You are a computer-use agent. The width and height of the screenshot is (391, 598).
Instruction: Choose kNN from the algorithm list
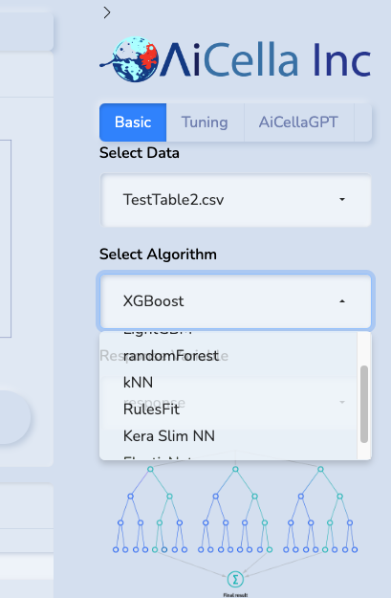click(228, 383)
